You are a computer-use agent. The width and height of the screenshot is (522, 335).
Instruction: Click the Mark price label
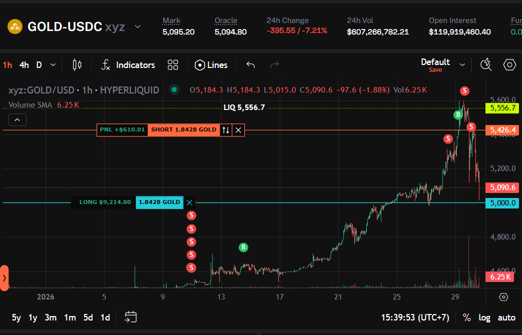coord(171,20)
